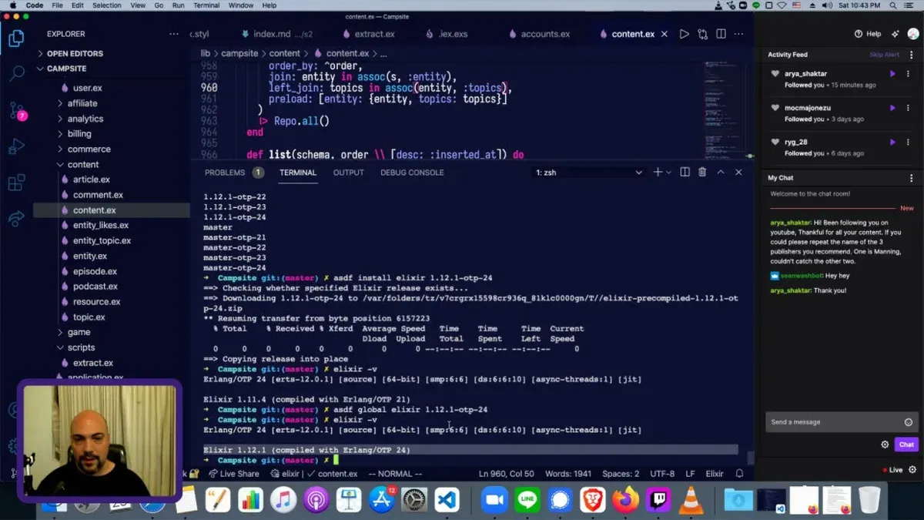Viewport: 924px width, 520px height.
Task: Switch to the accounts.ex tab
Action: 538,34
